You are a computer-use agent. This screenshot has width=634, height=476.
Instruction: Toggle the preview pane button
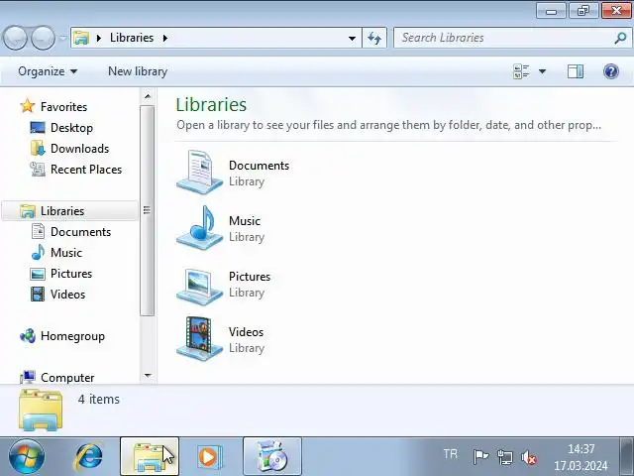[575, 71]
